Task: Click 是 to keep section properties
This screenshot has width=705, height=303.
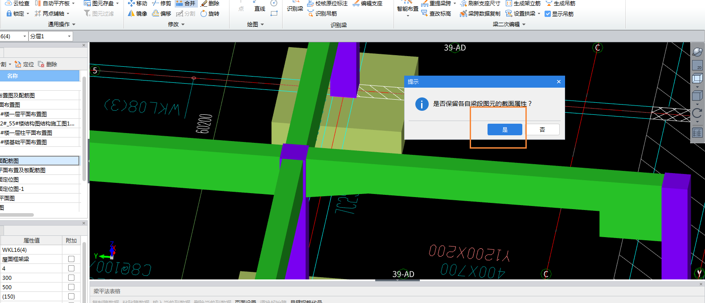Action: [x=505, y=129]
